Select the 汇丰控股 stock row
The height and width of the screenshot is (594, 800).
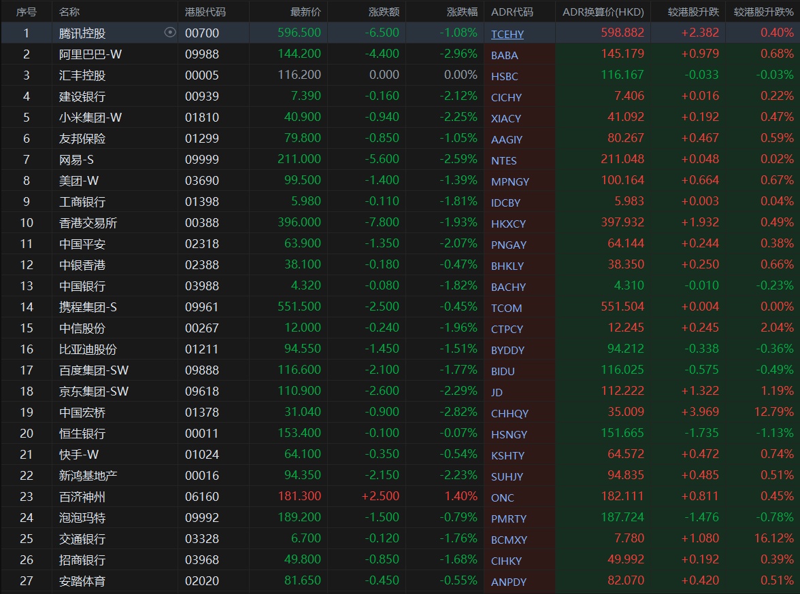pos(82,75)
